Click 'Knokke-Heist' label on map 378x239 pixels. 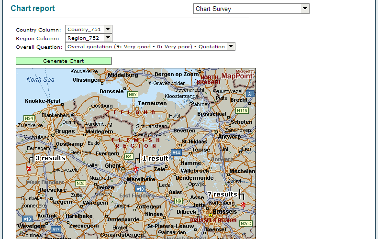click(x=43, y=101)
